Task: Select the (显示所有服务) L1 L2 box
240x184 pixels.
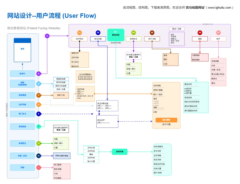Action: click(85, 77)
